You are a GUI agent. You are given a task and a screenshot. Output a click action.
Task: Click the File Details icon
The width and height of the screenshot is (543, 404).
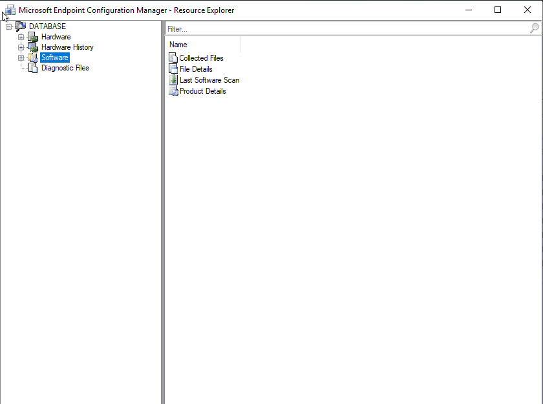click(173, 69)
